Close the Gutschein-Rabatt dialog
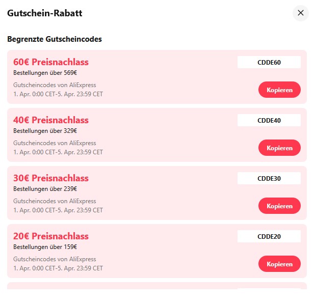 click(300, 13)
